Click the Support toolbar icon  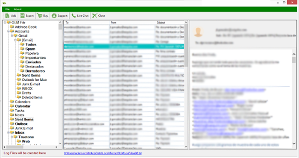[54, 16]
